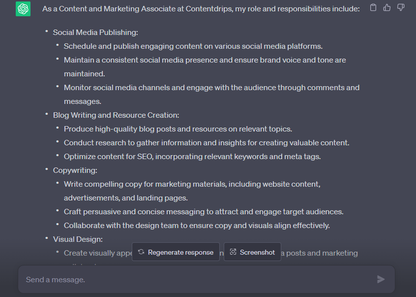This screenshot has height=297, width=416.
Task: Focus the 'Send a message' input field
Action: pos(197,279)
